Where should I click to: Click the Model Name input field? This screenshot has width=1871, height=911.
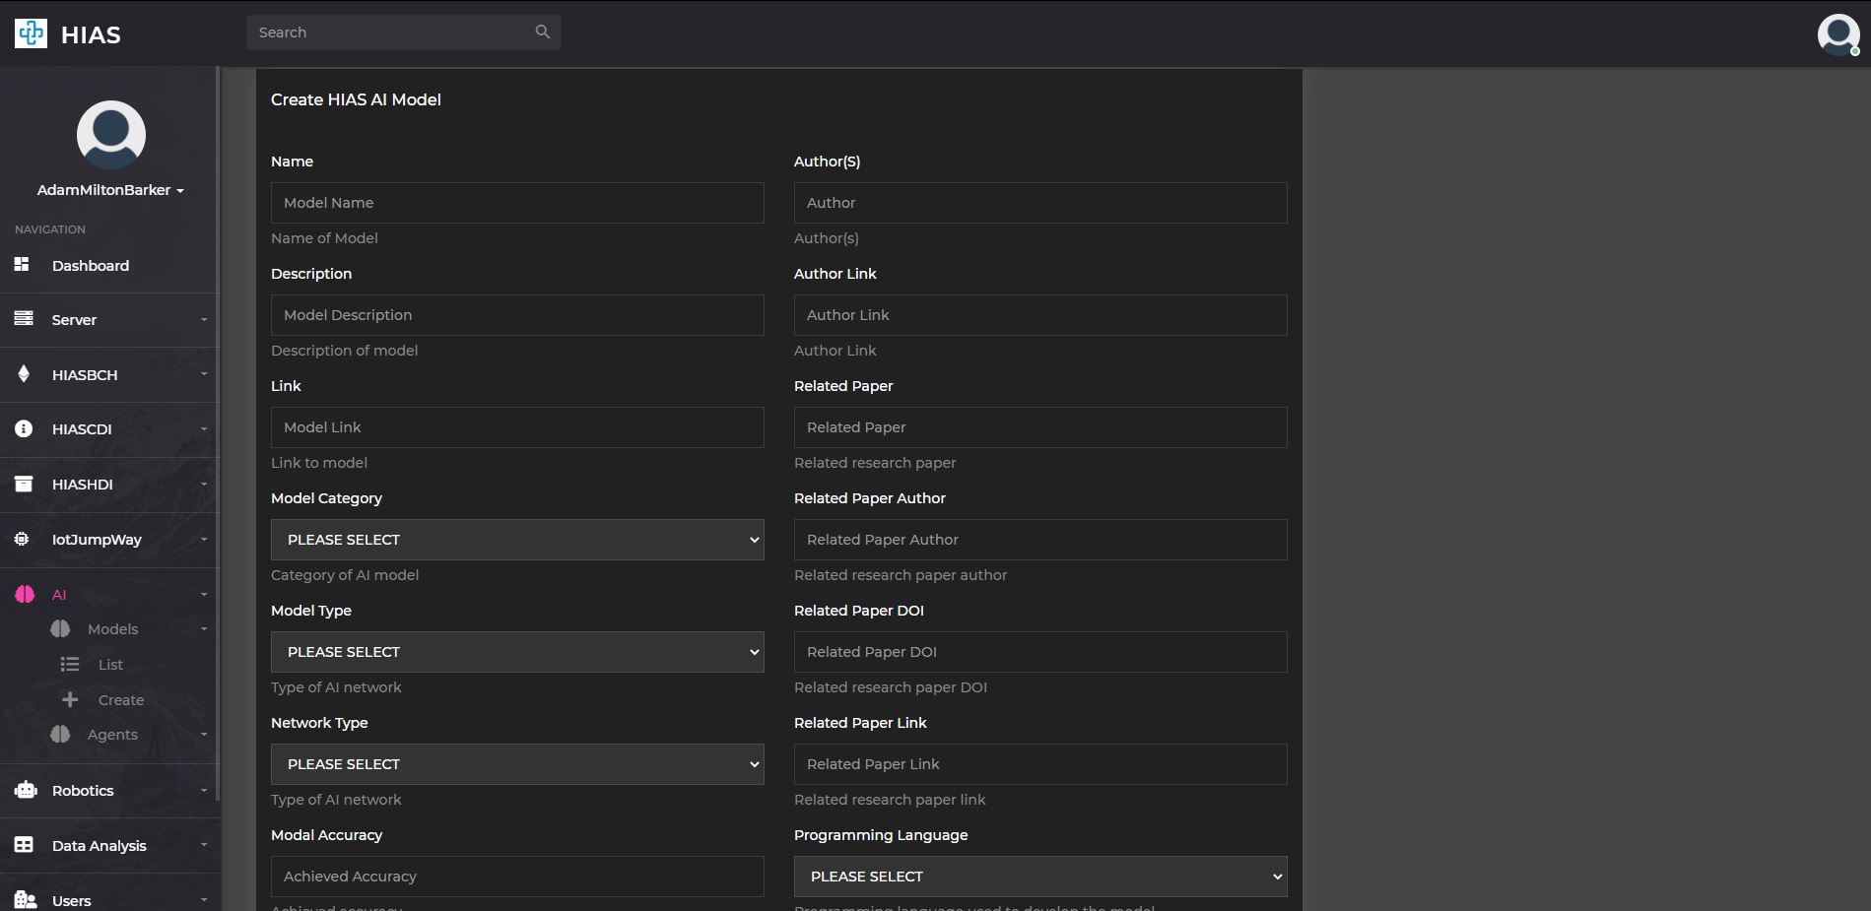[517, 203]
